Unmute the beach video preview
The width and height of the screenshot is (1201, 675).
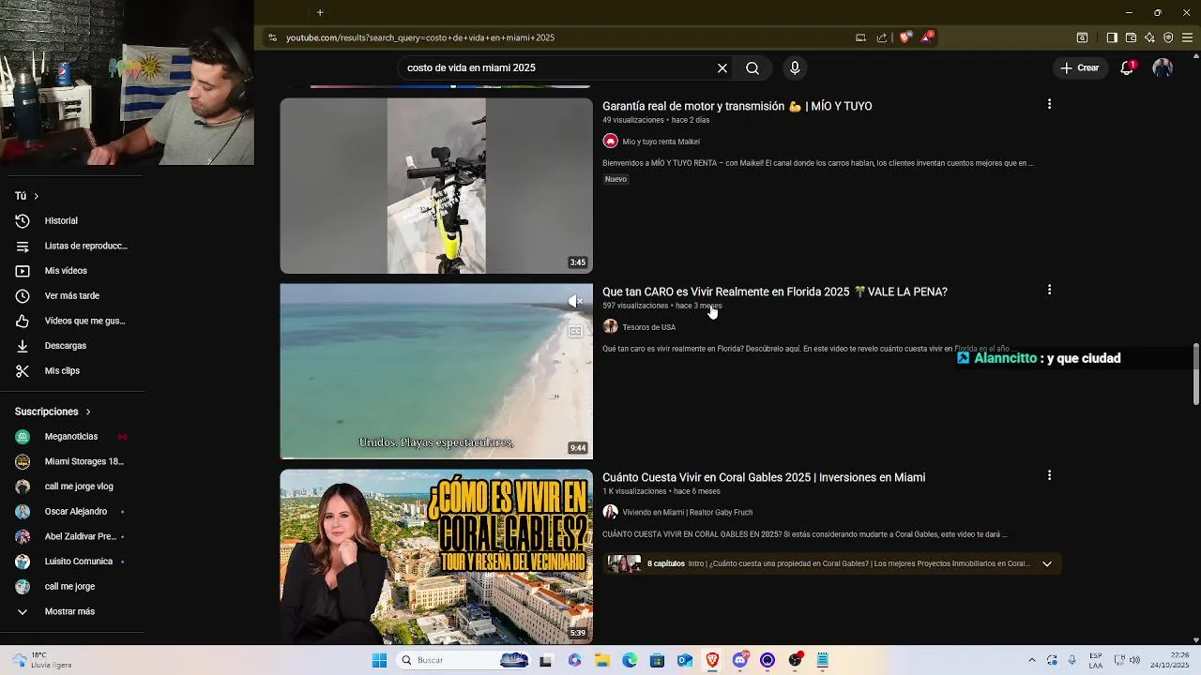tap(575, 301)
